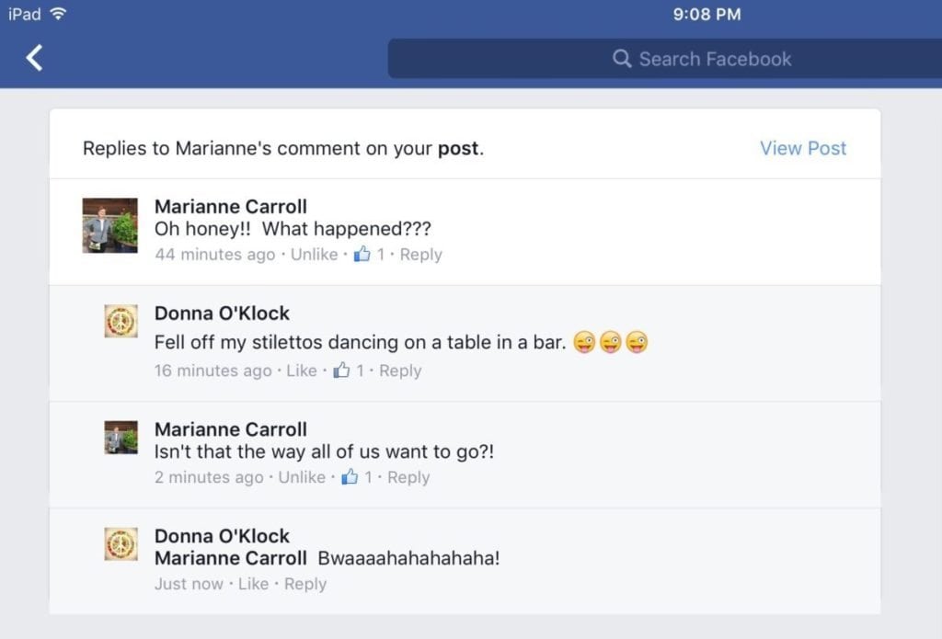Unlike Marianne's "Oh honey!!" comment
942x639 pixels.
315,255
